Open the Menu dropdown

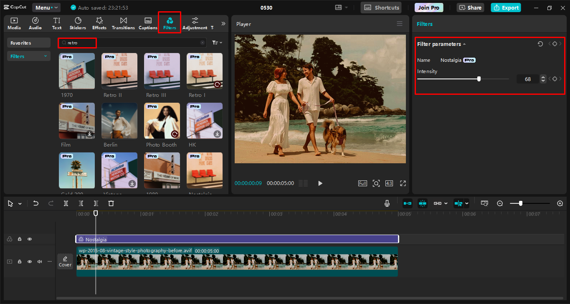46,7
